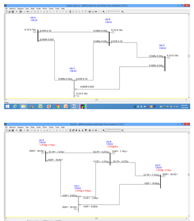
Task: Click Open file icon in Test #2 window
Action: click(x=9, y=130)
